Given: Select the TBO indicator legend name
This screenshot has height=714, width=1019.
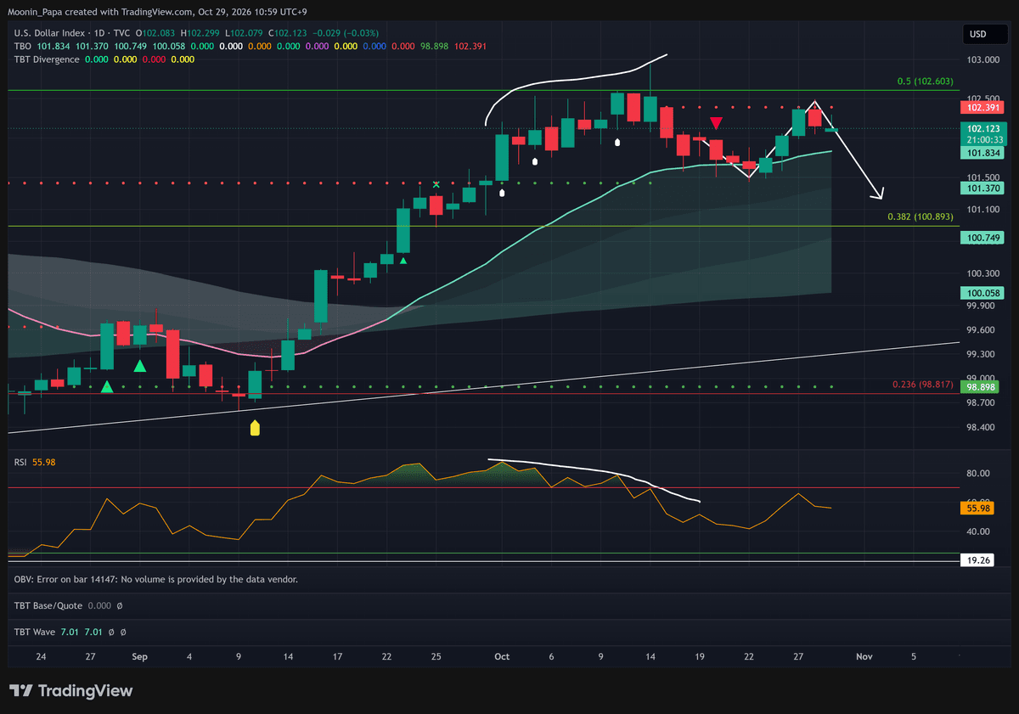Looking at the screenshot, I should [23, 46].
